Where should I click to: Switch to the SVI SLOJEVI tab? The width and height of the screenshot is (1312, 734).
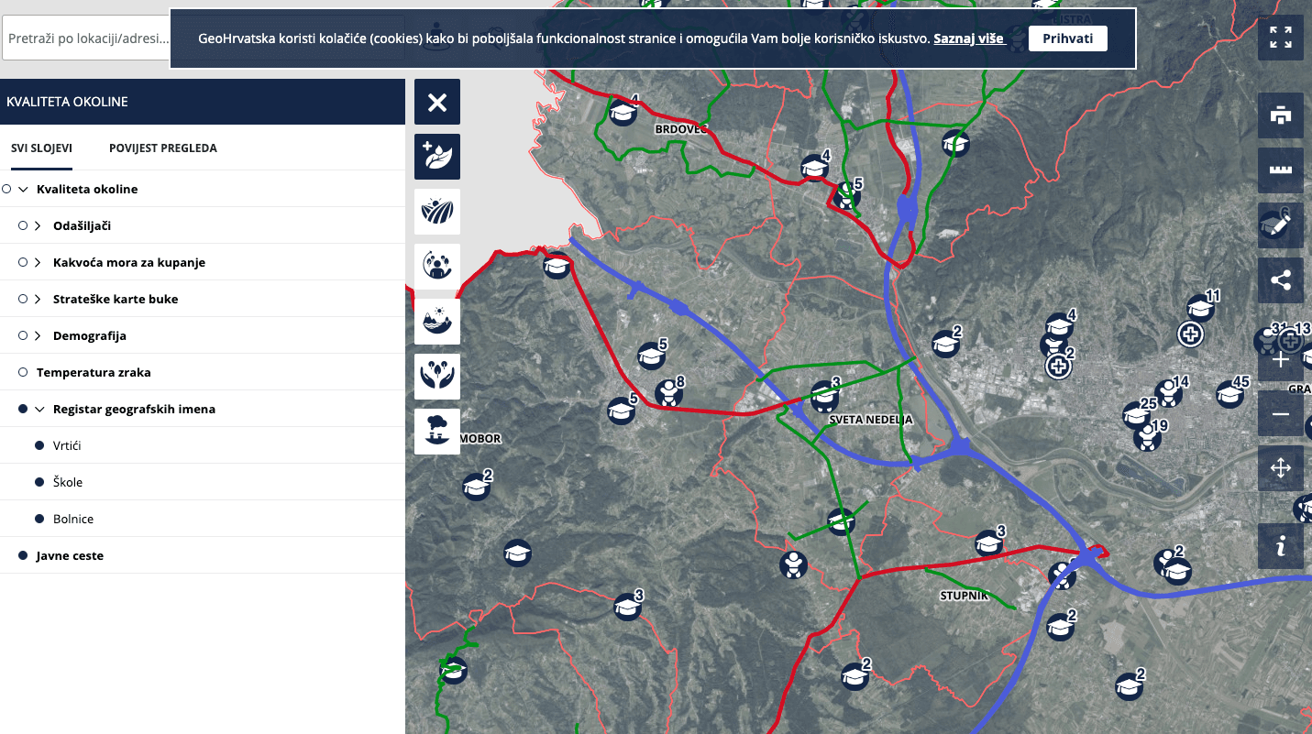pyautogui.click(x=41, y=148)
